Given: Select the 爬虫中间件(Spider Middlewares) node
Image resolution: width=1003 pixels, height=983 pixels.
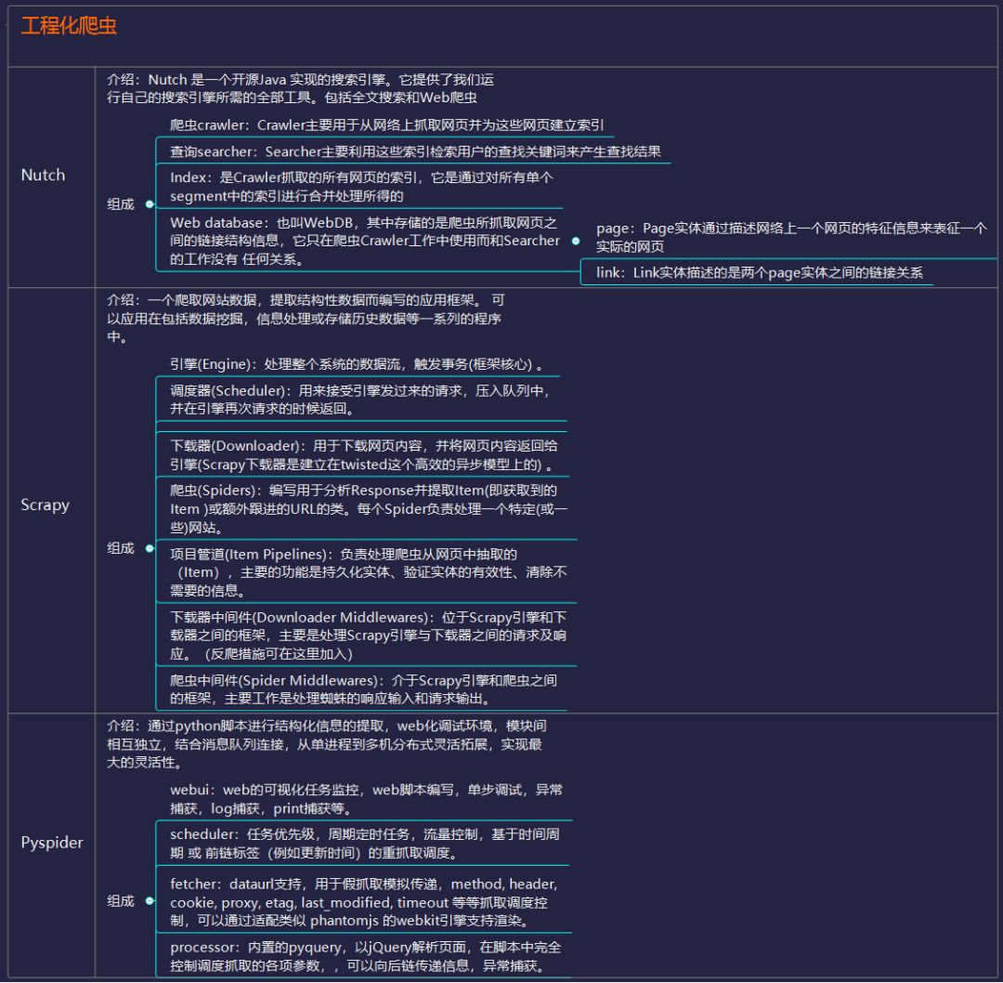Looking at the screenshot, I should click(363, 689).
